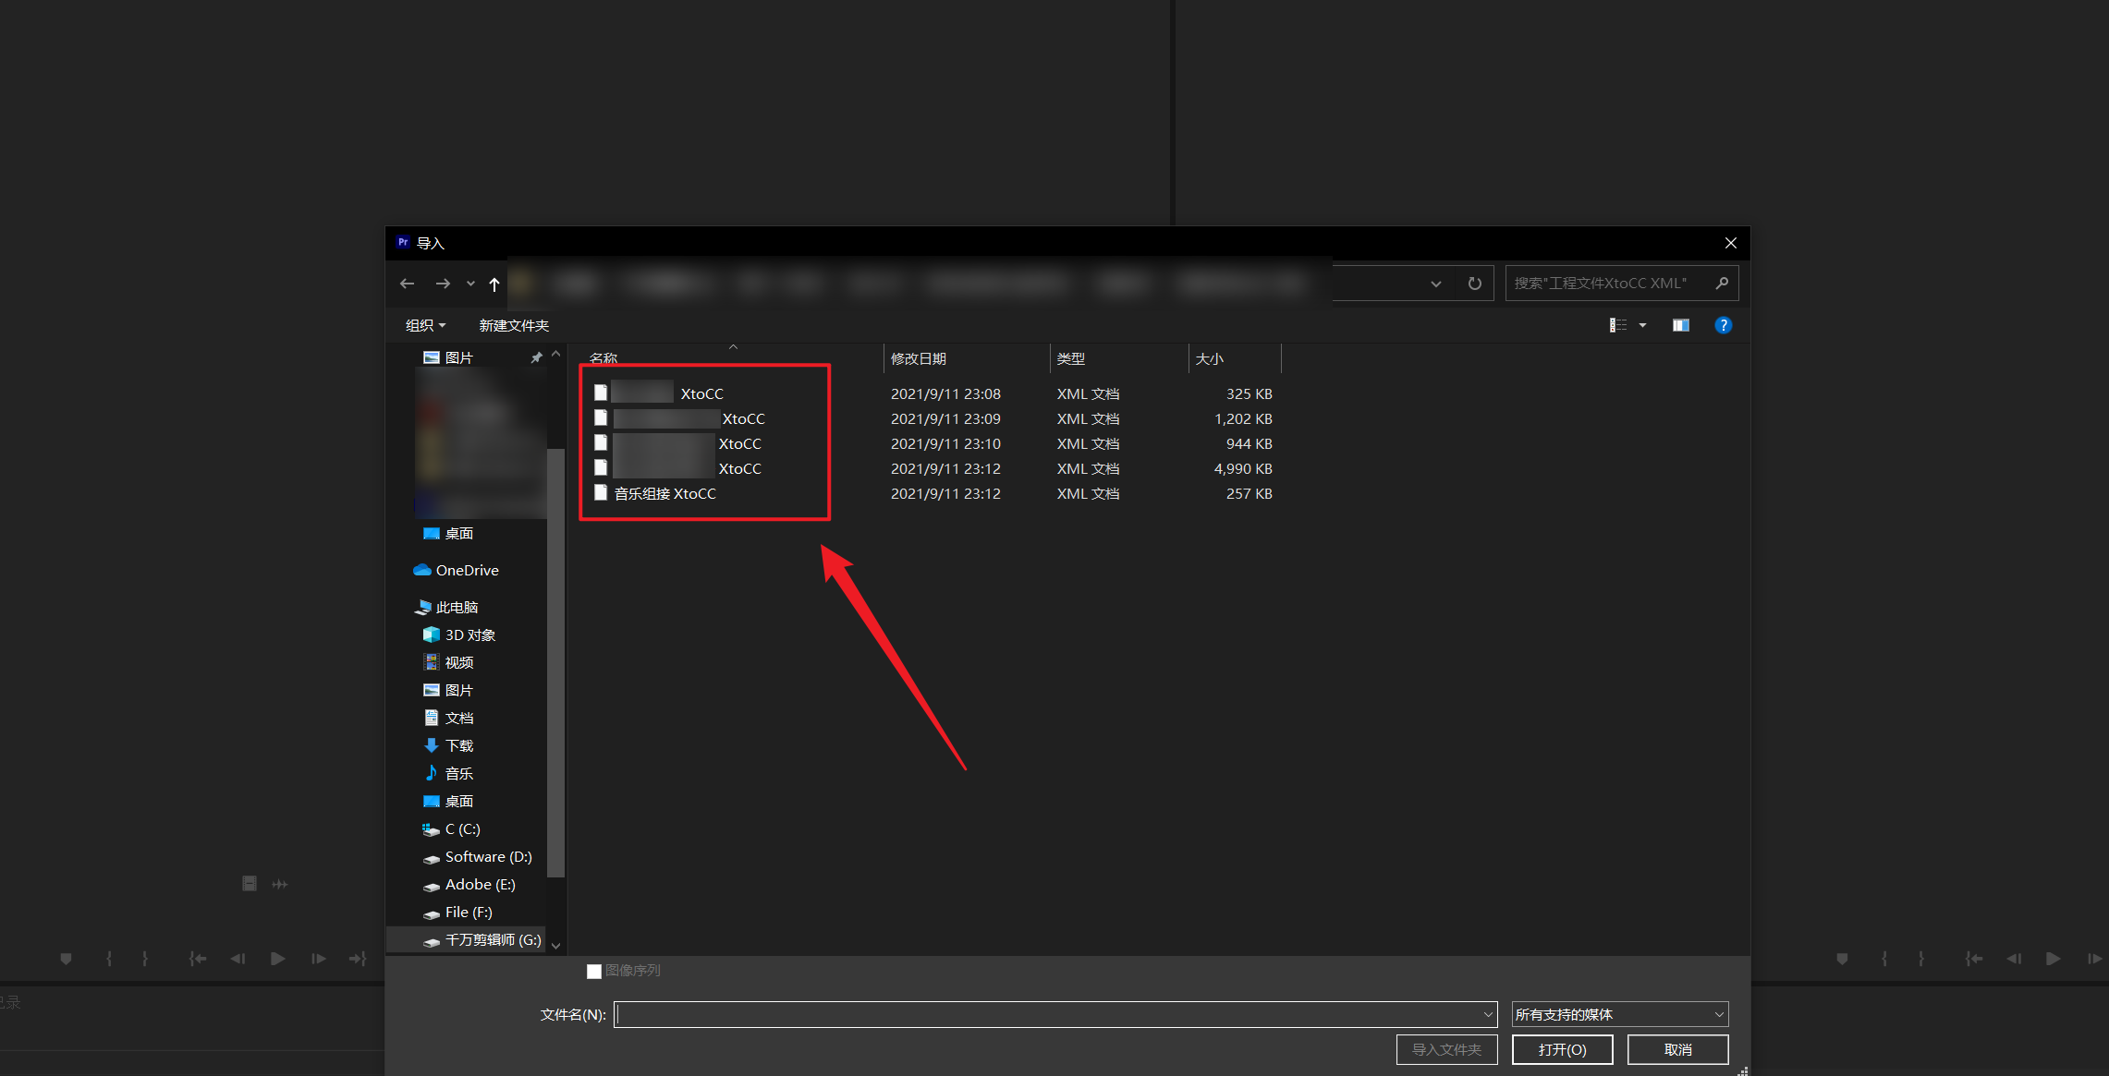Click the 打开(O) button
Viewport: 2109px width, 1076px height.
click(1562, 1049)
